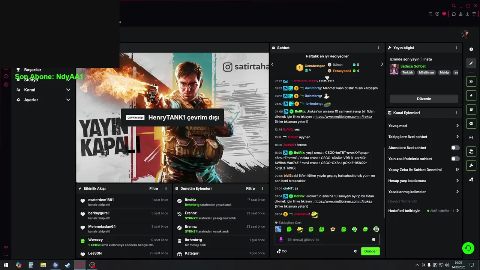
Task: Select the Turkish tag in stream info
Action: pos(408,72)
